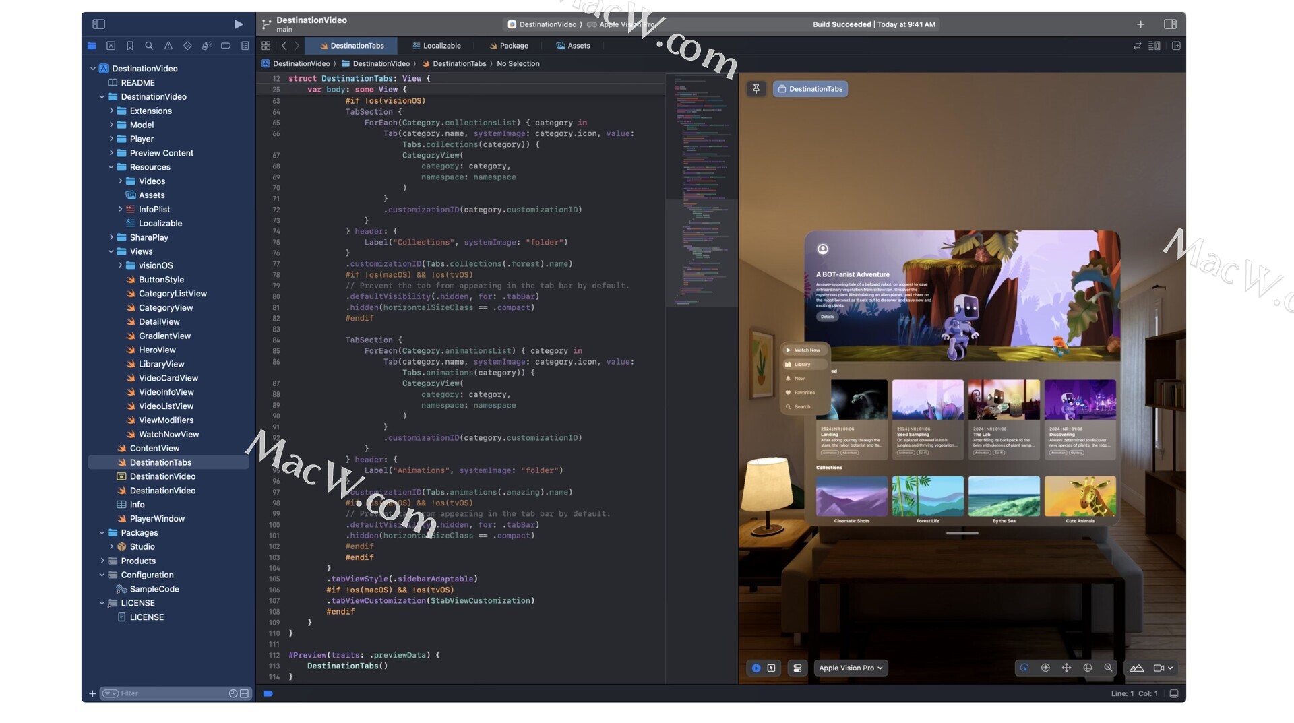The width and height of the screenshot is (1294, 723).
Task: Collapse the DestinationVideo project root
Action: pyautogui.click(x=93, y=68)
